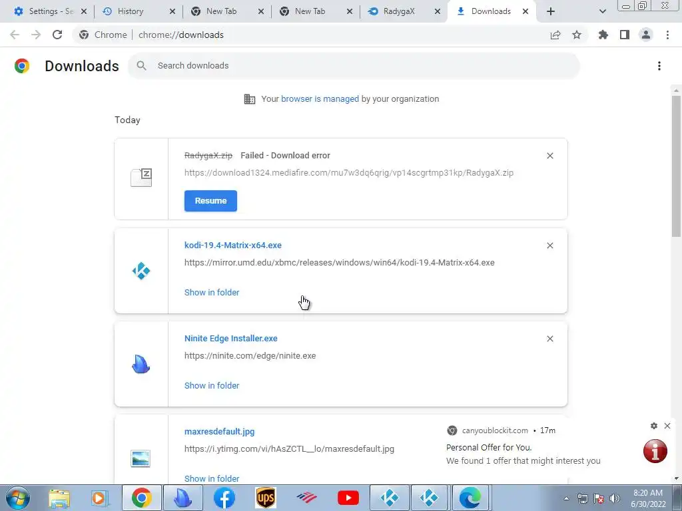Screen dimensions: 682x511
Task: Open Windows Media Player from the taskbar
Action: pyautogui.click(x=100, y=498)
